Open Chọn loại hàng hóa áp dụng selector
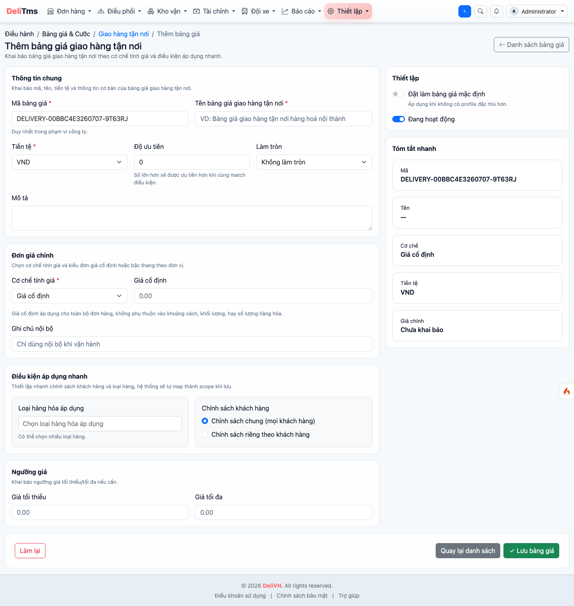The image size is (574, 606). tap(100, 424)
